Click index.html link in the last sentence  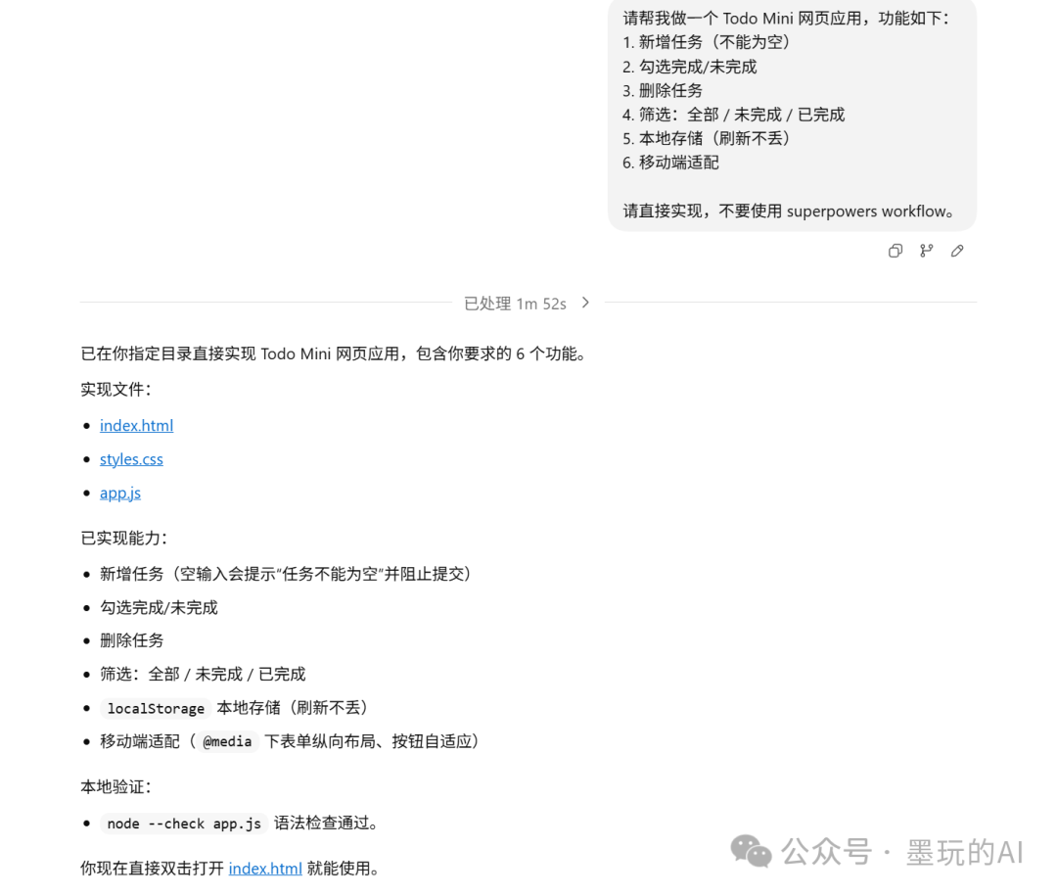[x=265, y=869]
